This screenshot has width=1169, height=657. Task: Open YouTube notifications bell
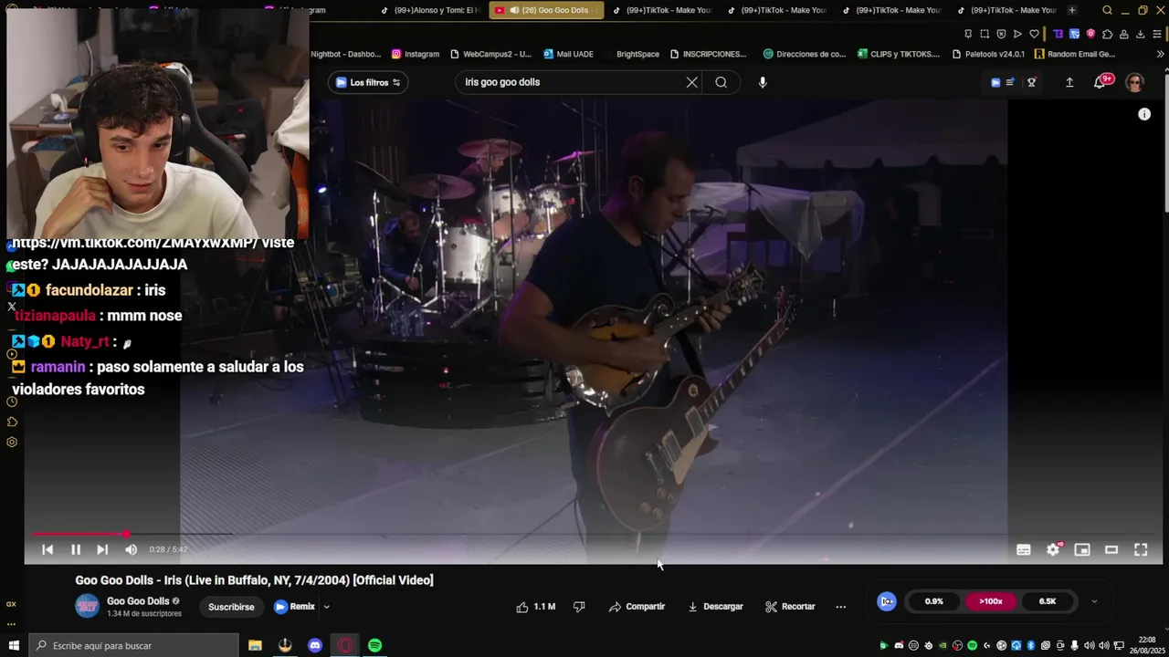(x=1101, y=82)
